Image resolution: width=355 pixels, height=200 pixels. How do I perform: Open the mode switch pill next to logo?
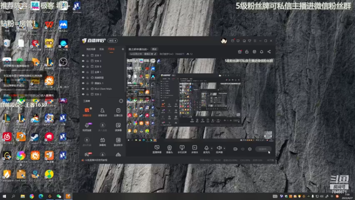pyautogui.click(x=113, y=41)
